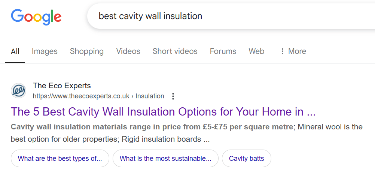Screen dimensions: 375x175
Task: Click the 'What are the best types of...' chip
Action: click(60, 159)
